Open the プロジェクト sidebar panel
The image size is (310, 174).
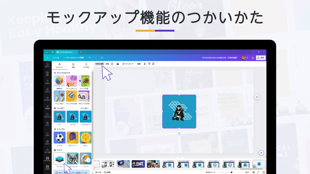pos(47,115)
